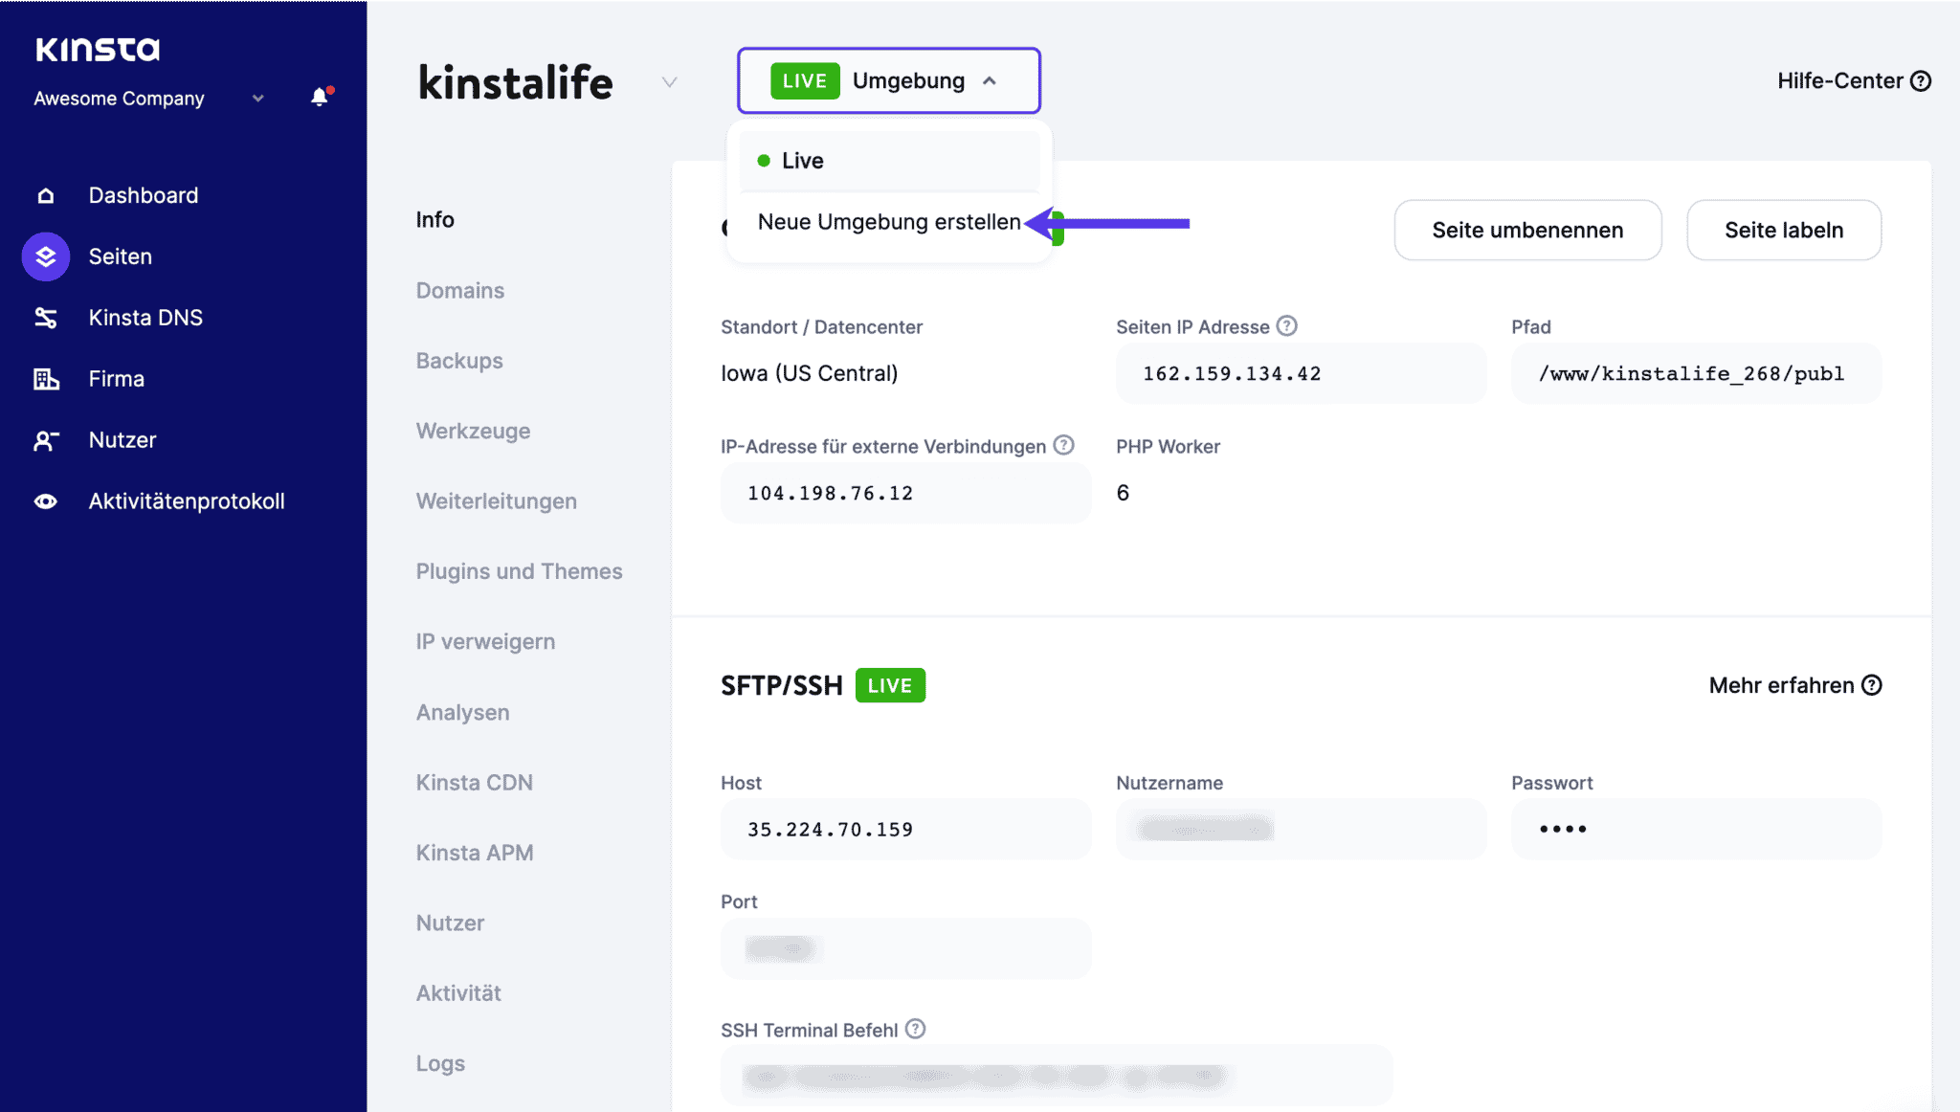This screenshot has height=1112, width=1960.
Task: Select 'Neue Umgebung erstellen' from the dropdown
Action: pyautogui.click(x=888, y=221)
